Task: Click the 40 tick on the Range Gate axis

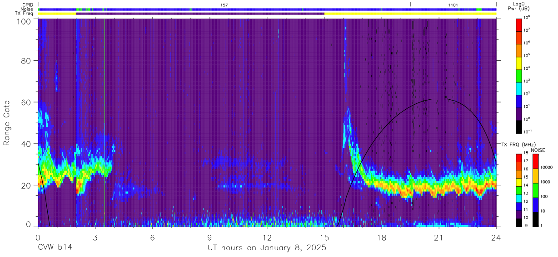Action: click(x=26, y=144)
